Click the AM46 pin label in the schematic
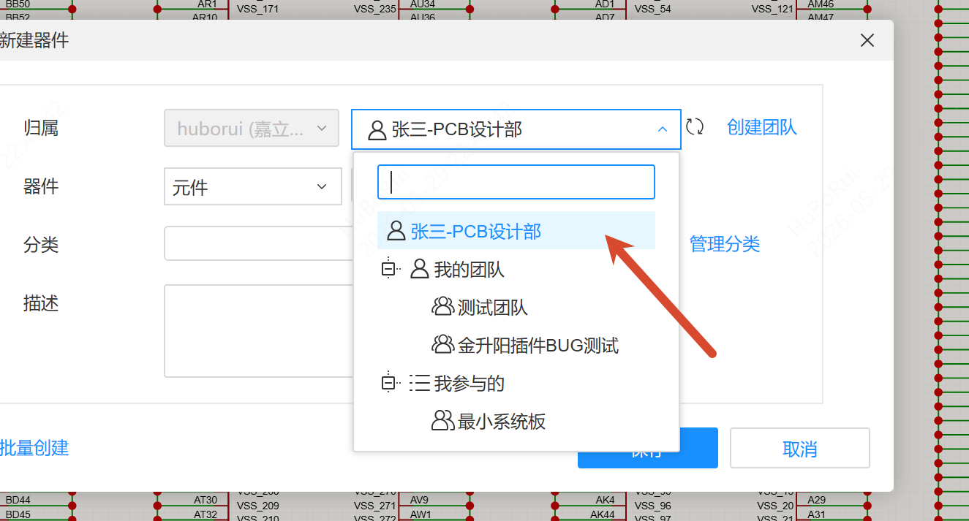The width and height of the screenshot is (969, 521). (821, 4)
